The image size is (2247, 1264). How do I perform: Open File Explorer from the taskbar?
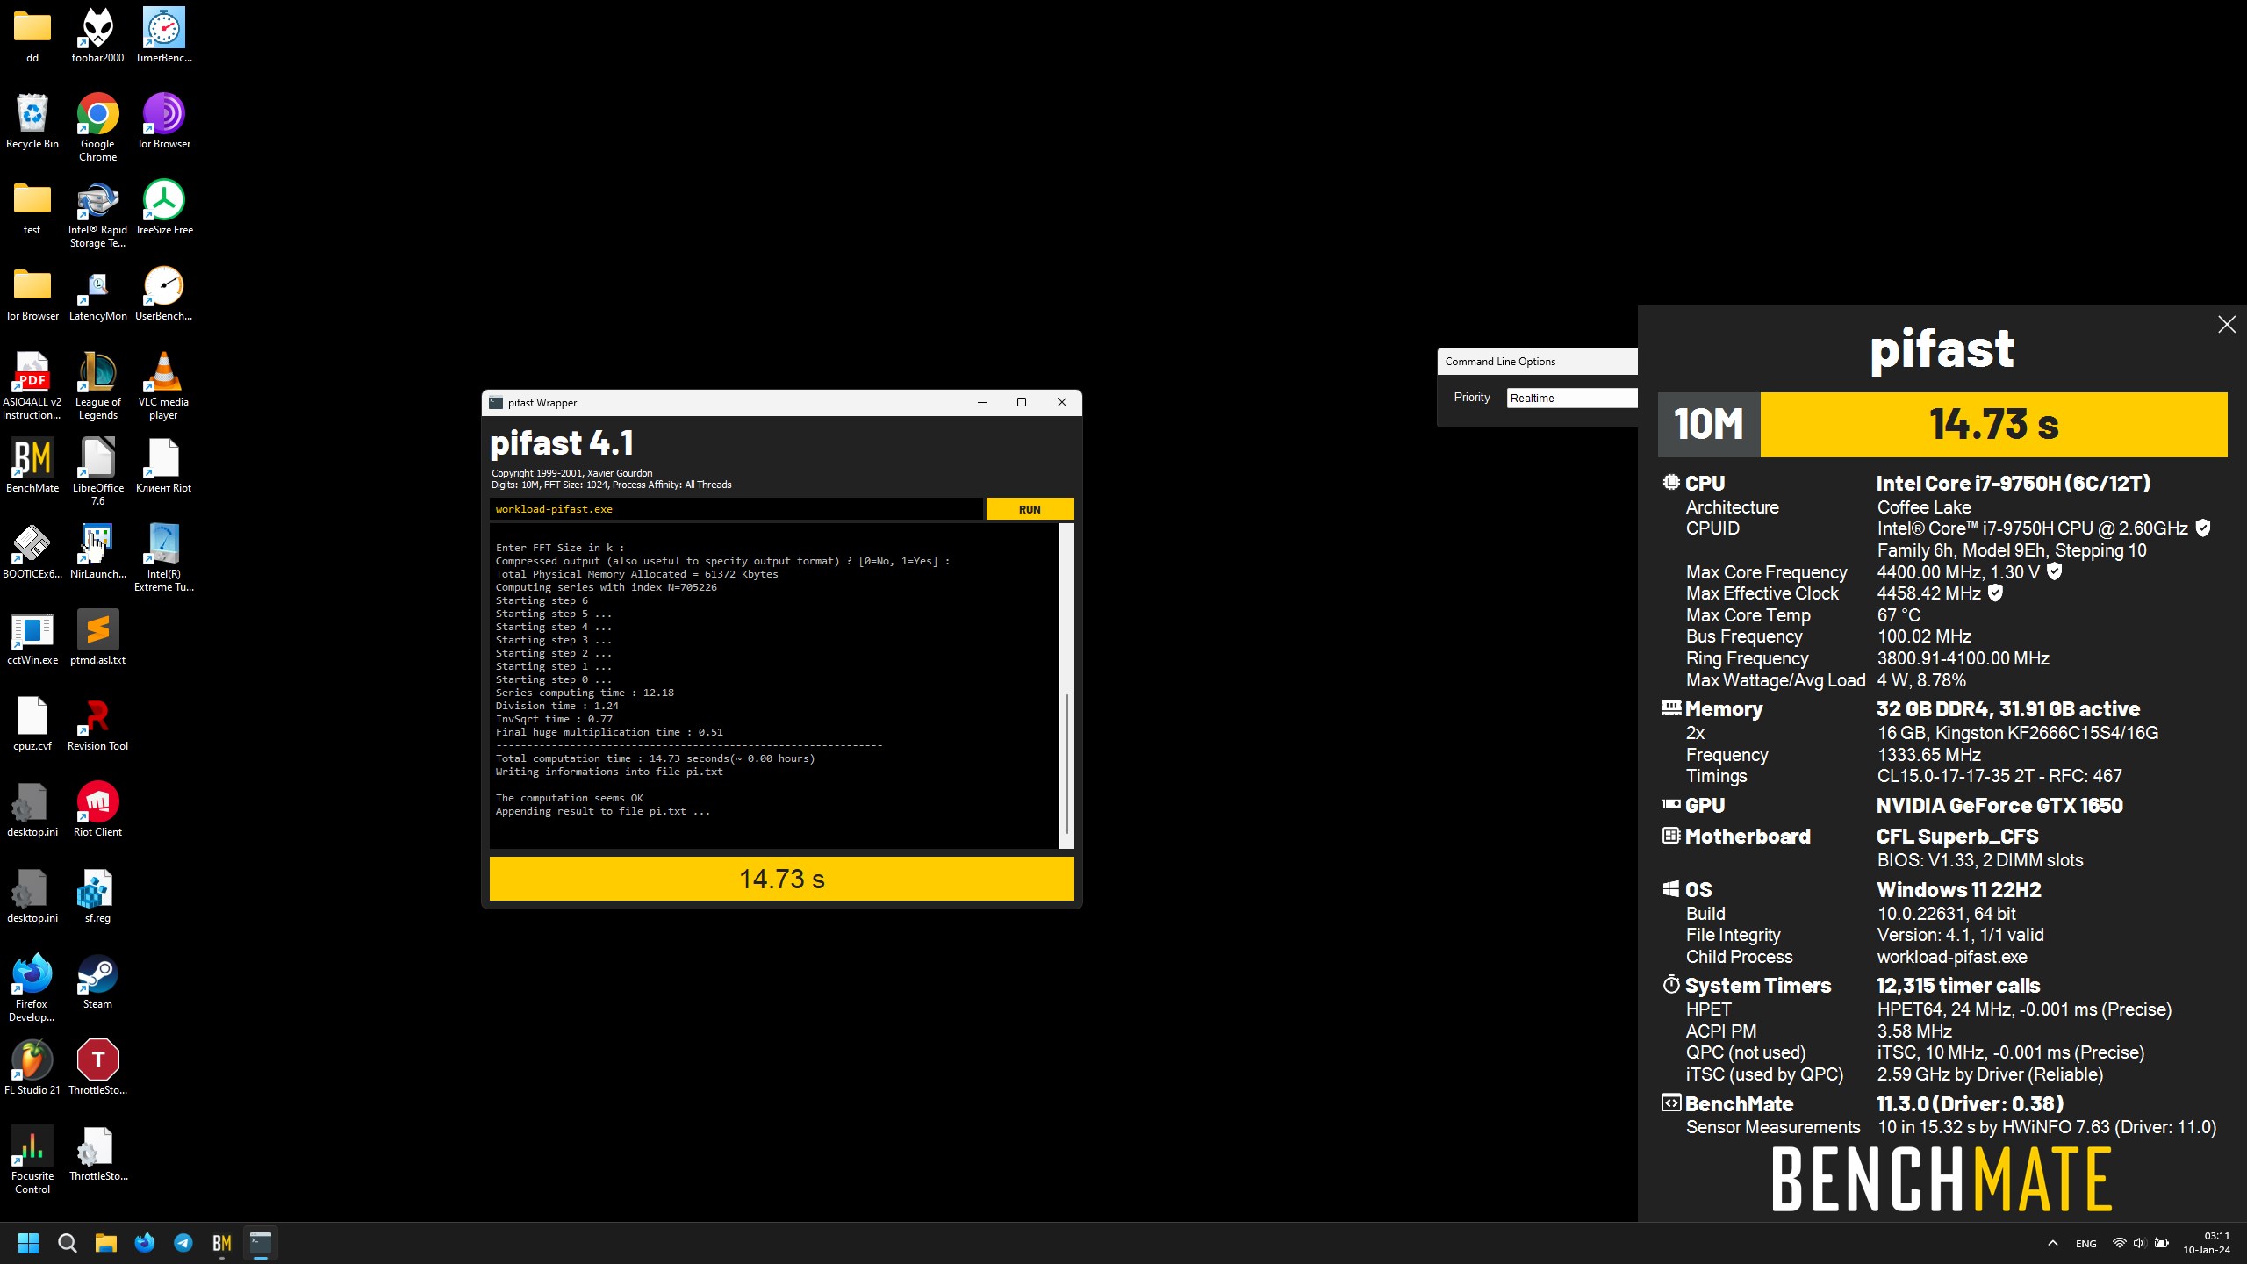click(106, 1243)
